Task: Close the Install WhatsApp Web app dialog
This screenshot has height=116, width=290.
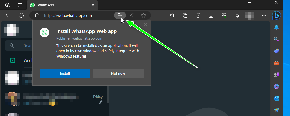Action: pos(146,24)
